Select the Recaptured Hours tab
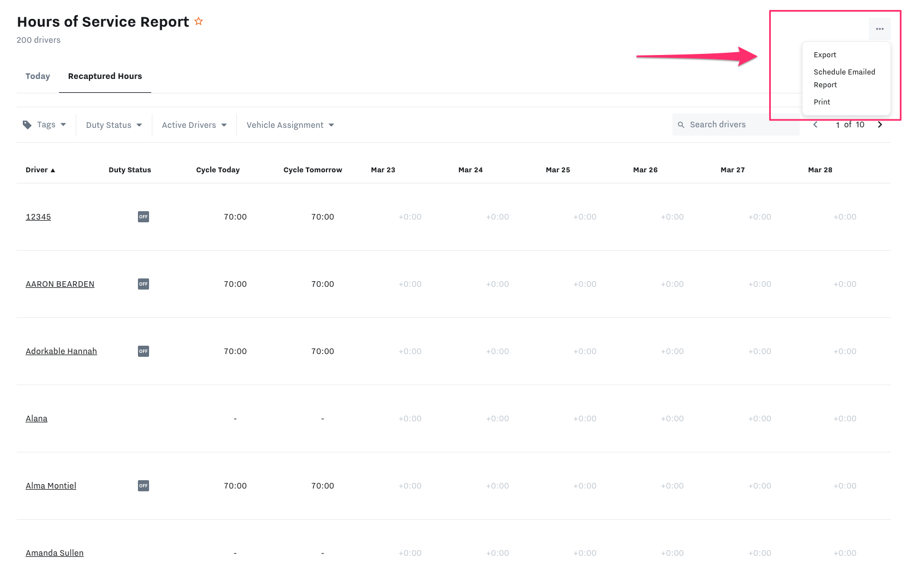Image resolution: width=906 pixels, height=578 pixels. pyautogui.click(x=105, y=76)
